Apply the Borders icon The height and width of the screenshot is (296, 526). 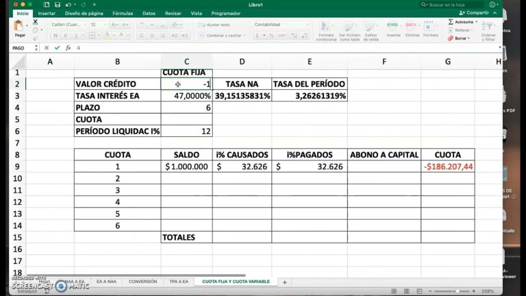click(x=92, y=35)
